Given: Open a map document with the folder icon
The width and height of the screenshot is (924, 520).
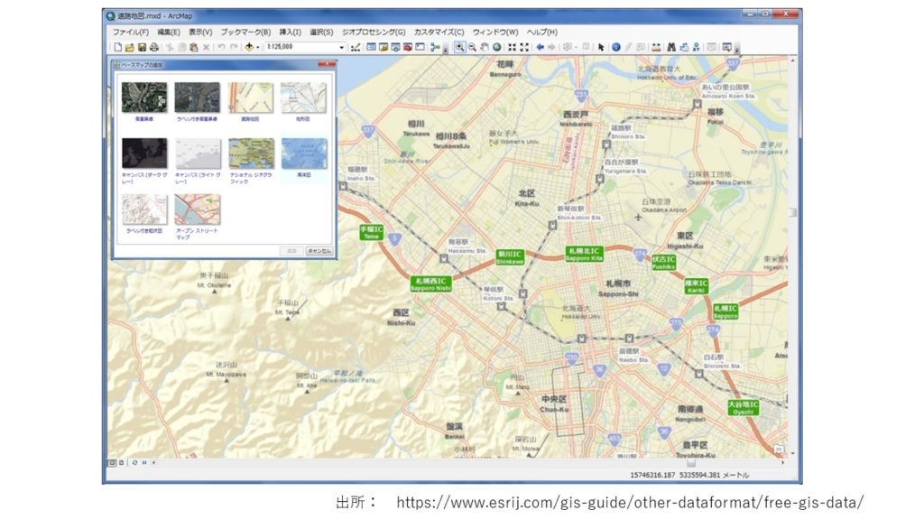Looking at the screenshot, I should pos(130,47).
